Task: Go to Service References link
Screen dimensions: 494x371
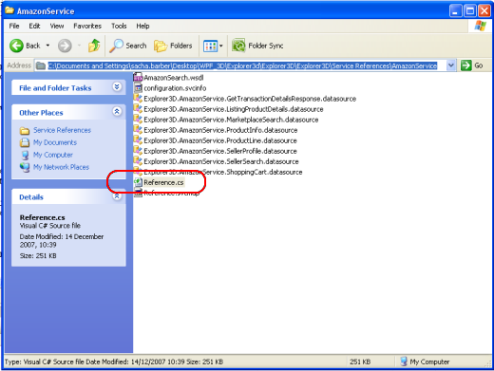Action: 62,130
